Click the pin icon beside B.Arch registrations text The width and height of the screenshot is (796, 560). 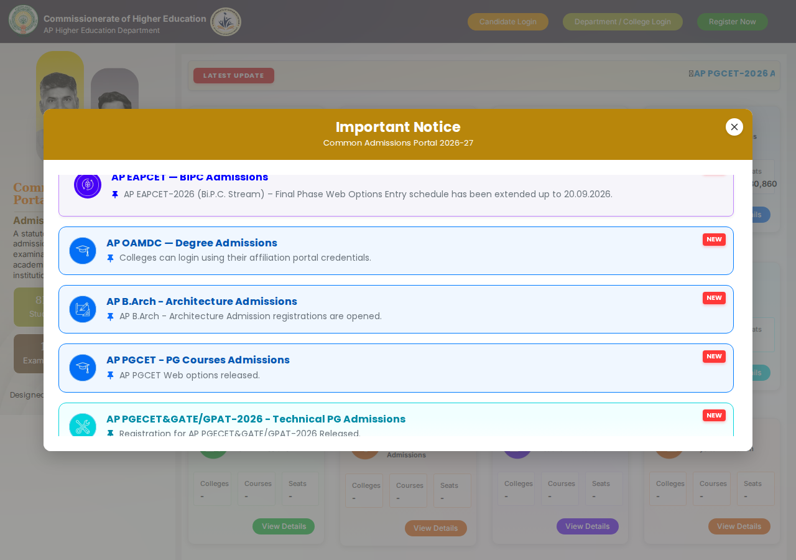click(x=110, y=317)
